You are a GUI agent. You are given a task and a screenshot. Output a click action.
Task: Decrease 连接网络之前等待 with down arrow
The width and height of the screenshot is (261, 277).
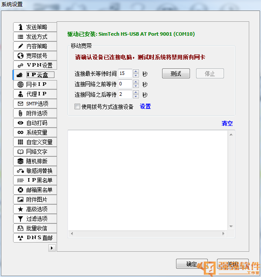pos(136,86)
